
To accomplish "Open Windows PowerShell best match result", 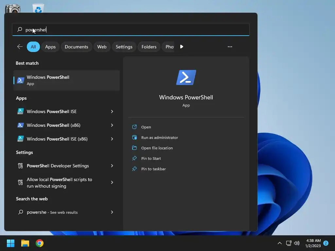I will pyautogui.click(x=66, y=80).
